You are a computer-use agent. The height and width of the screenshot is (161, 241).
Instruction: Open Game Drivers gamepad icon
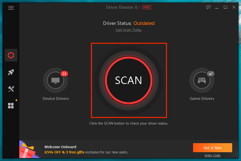pyautogui.click(x=202, y=80)
